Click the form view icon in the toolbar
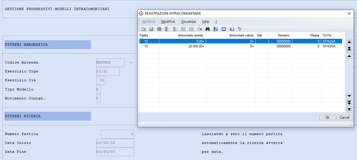 click(x=159, y=29)
